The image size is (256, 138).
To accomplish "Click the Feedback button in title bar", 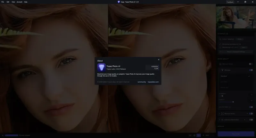I will (230, 2).
